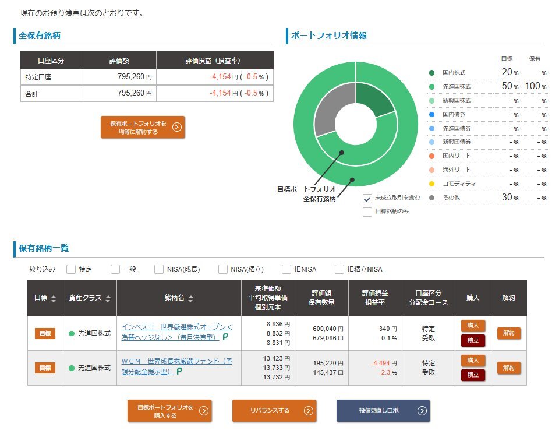Open the 投信見直しロボ button
Screen dimensions: 559x430
pos(383,411)
